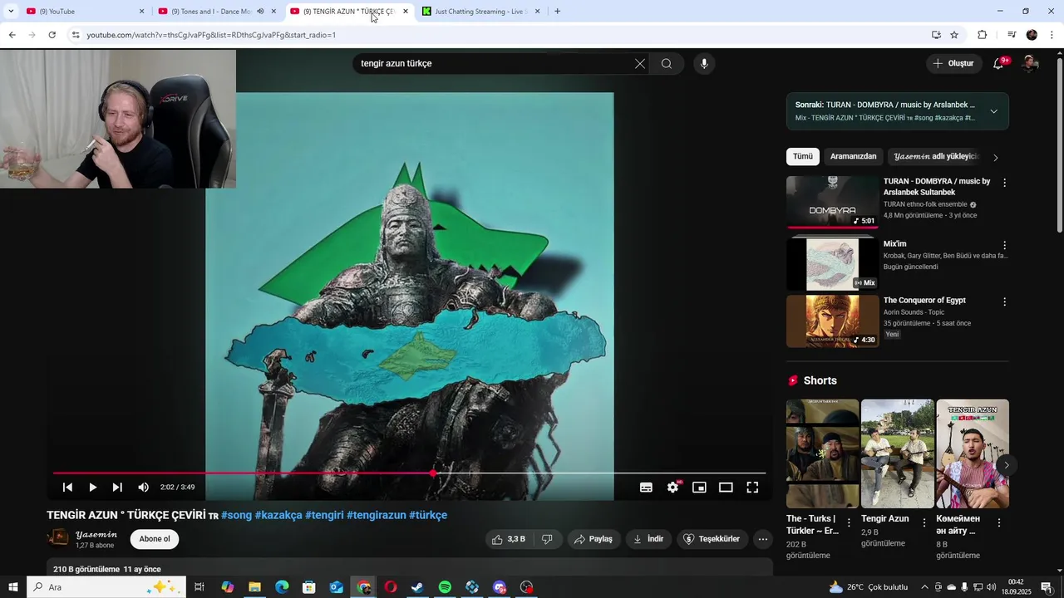This screenshot has height=598, width=1064.
Task: Start voice search with the microphone
Action: point(704,64)
